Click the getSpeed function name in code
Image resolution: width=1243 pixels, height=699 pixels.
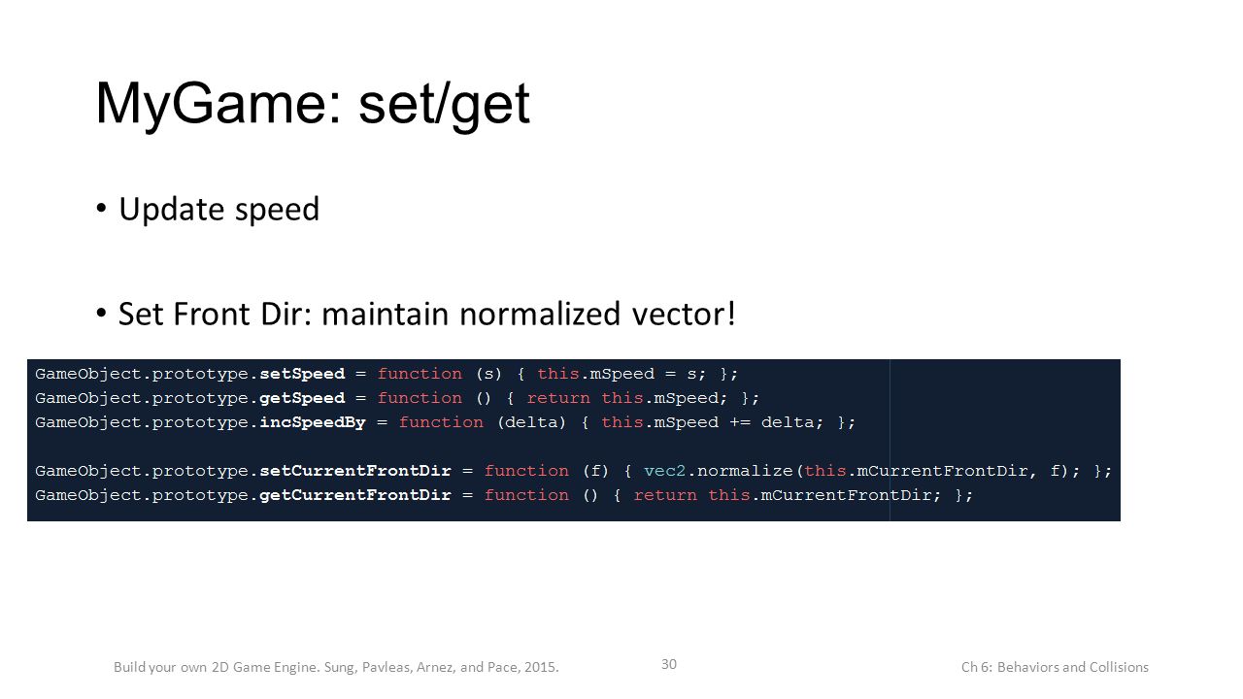pyautogui.click(x=302, y=398)
